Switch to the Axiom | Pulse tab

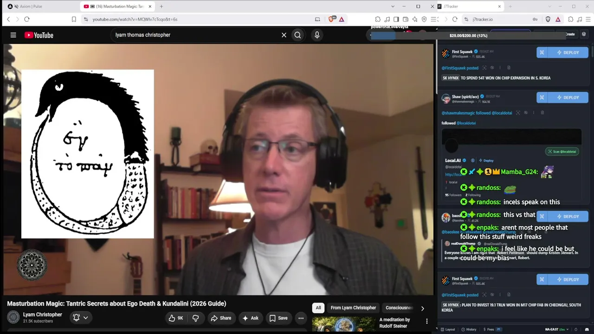click(39, 6)
